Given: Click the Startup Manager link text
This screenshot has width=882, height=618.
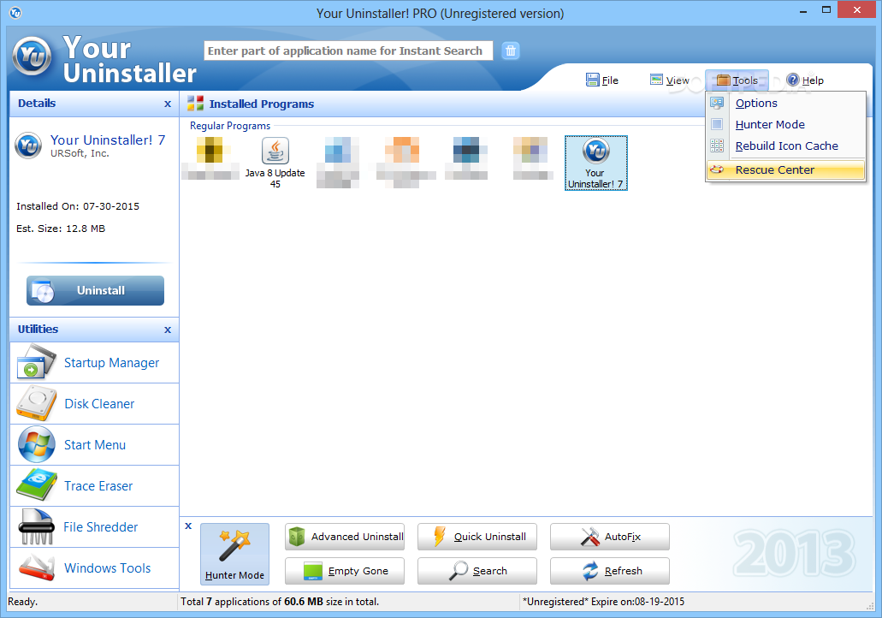Looking at the screenshot, I should pos(111,363).
